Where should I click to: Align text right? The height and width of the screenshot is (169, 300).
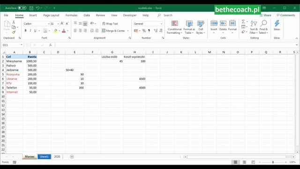click(x=85, y=31)
